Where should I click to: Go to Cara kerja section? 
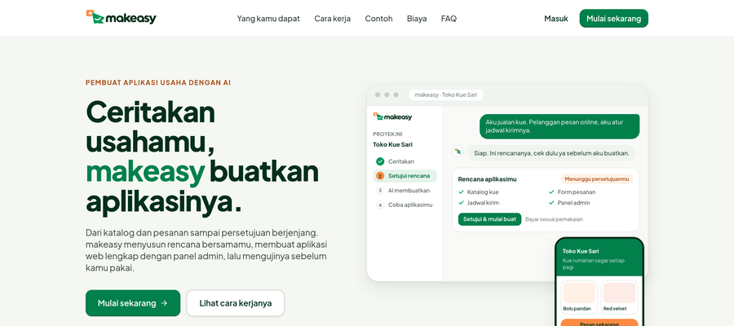[x=333, y=19]
